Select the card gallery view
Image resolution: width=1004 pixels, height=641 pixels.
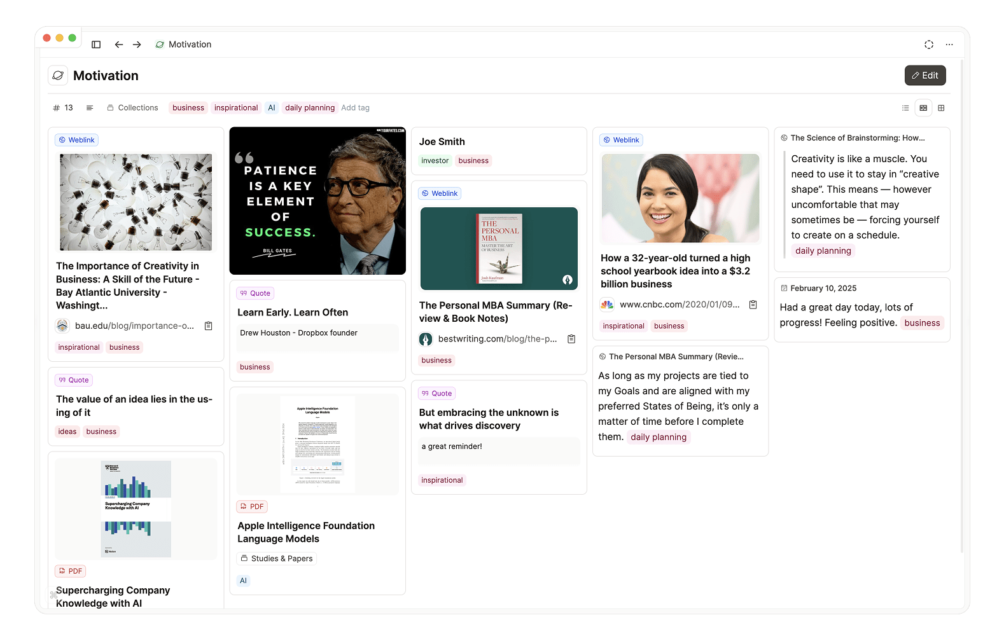pyautogui.click(x=923, y=108)
